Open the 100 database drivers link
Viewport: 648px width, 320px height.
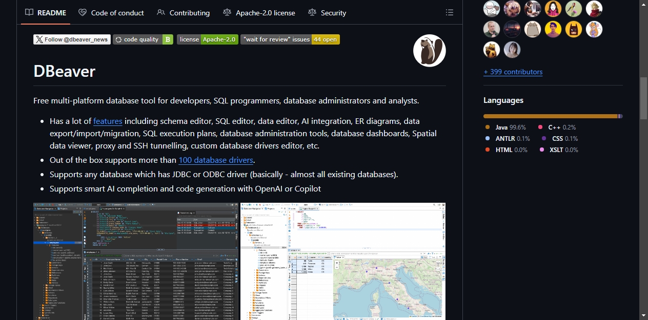(216, 160)
